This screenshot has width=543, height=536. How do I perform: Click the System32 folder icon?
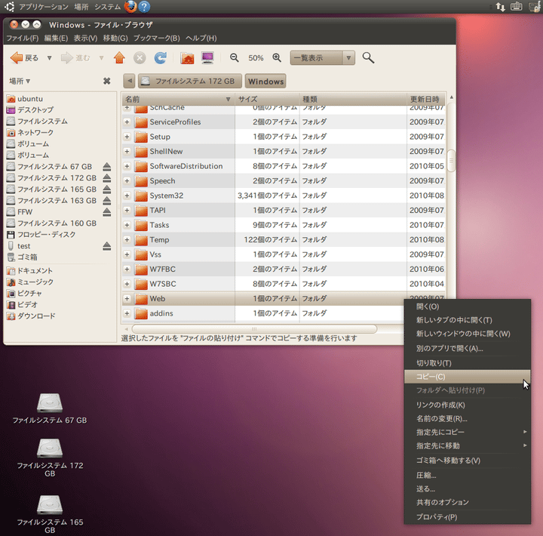(x=141, y=196)
